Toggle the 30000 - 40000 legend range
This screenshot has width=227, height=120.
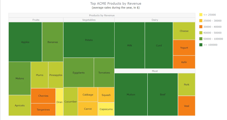coord(210,27)
